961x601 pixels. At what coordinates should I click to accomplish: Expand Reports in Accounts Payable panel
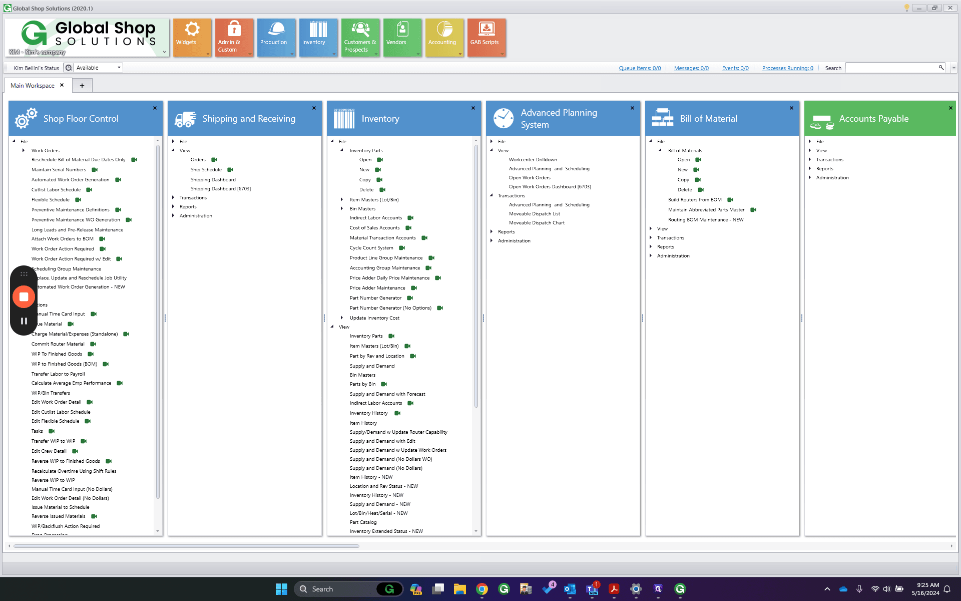click(810, 169)
